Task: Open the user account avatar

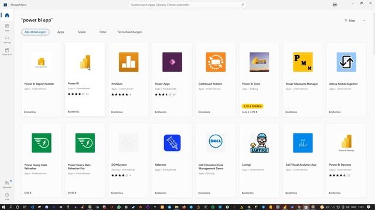Action: tap(335, 5)
